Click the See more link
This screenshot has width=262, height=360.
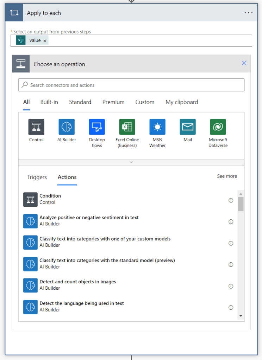pos(227,176)
